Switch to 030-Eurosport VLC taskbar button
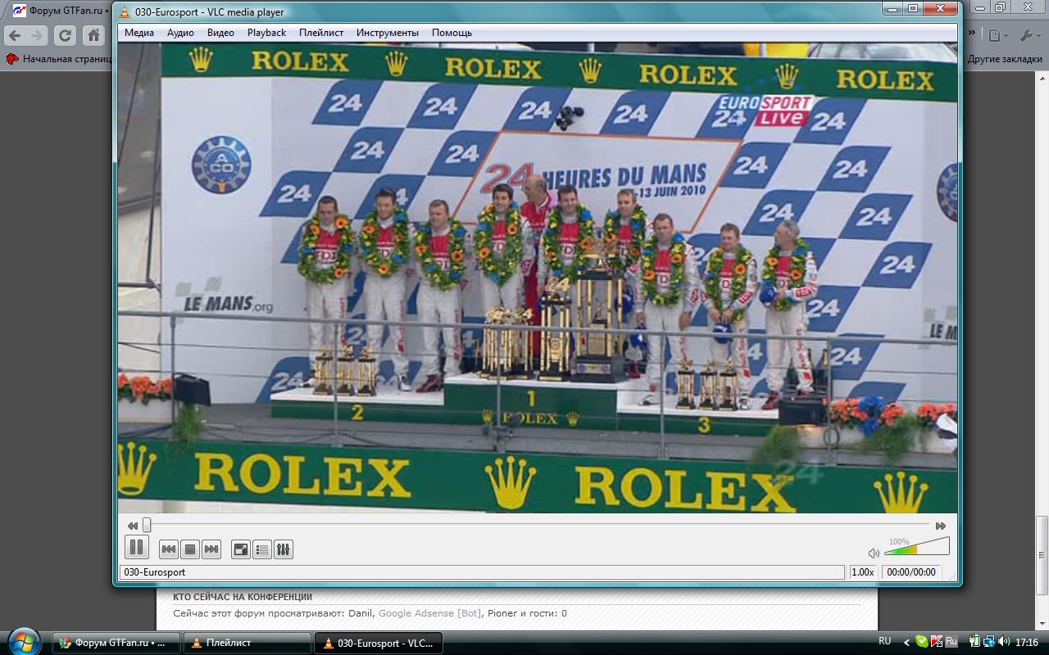This screenshot has height=655, width=1049. coord(379,643)
